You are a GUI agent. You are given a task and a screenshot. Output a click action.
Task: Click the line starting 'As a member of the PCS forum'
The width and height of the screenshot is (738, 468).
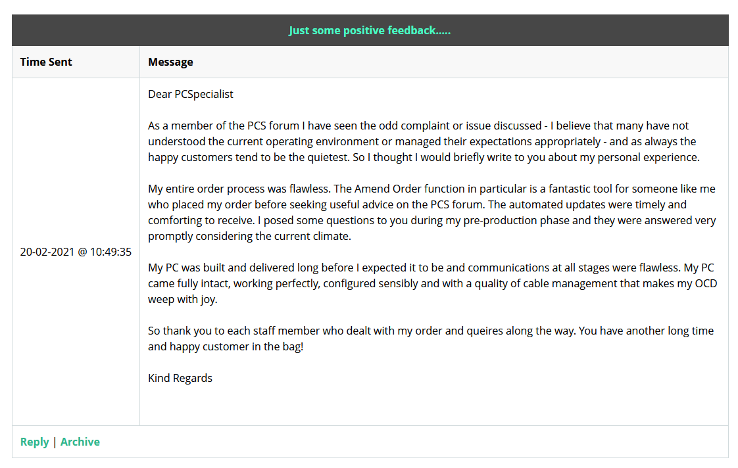(418, 126)
